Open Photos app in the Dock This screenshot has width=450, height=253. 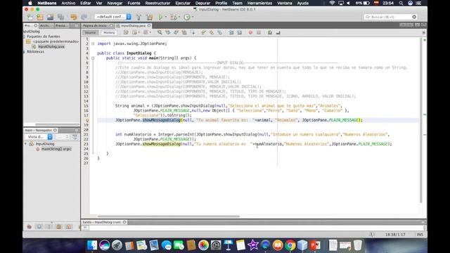tap(203, 245)
